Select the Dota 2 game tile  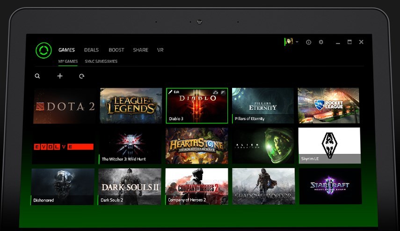[65, 106]
